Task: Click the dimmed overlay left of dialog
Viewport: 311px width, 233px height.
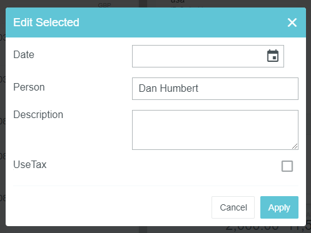Action: pos(3,117)
